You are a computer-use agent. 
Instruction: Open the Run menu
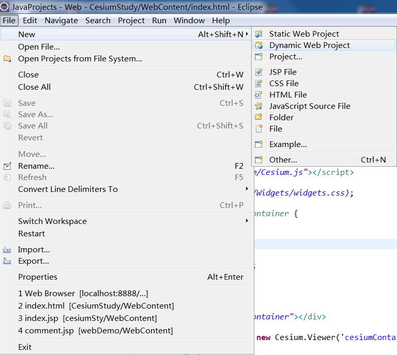pyautogui.click(x=159, y=21)
